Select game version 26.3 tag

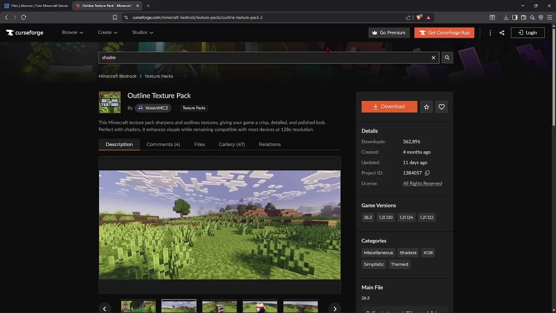coord(368,217)
